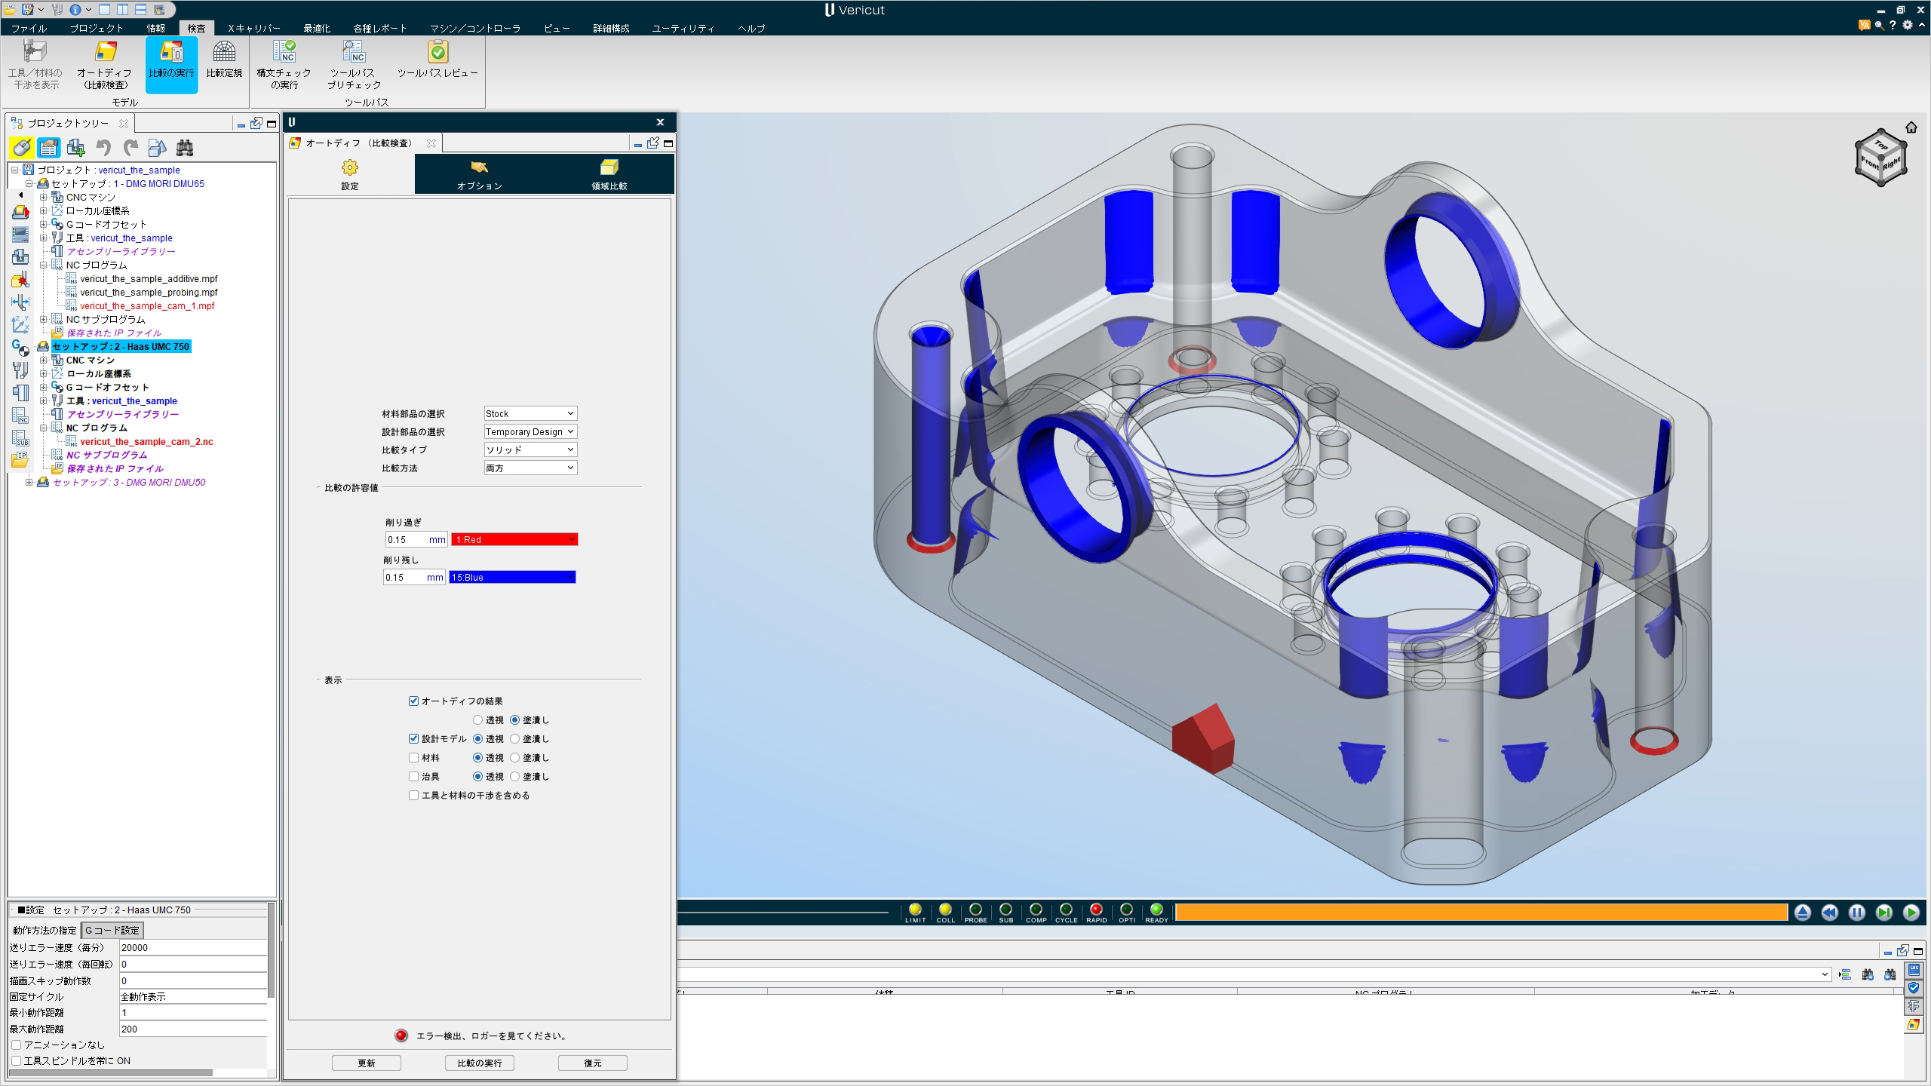Open the 比較タイプ dropdown
This screenshot has width=1931, height=1086.
pos(530,450)
